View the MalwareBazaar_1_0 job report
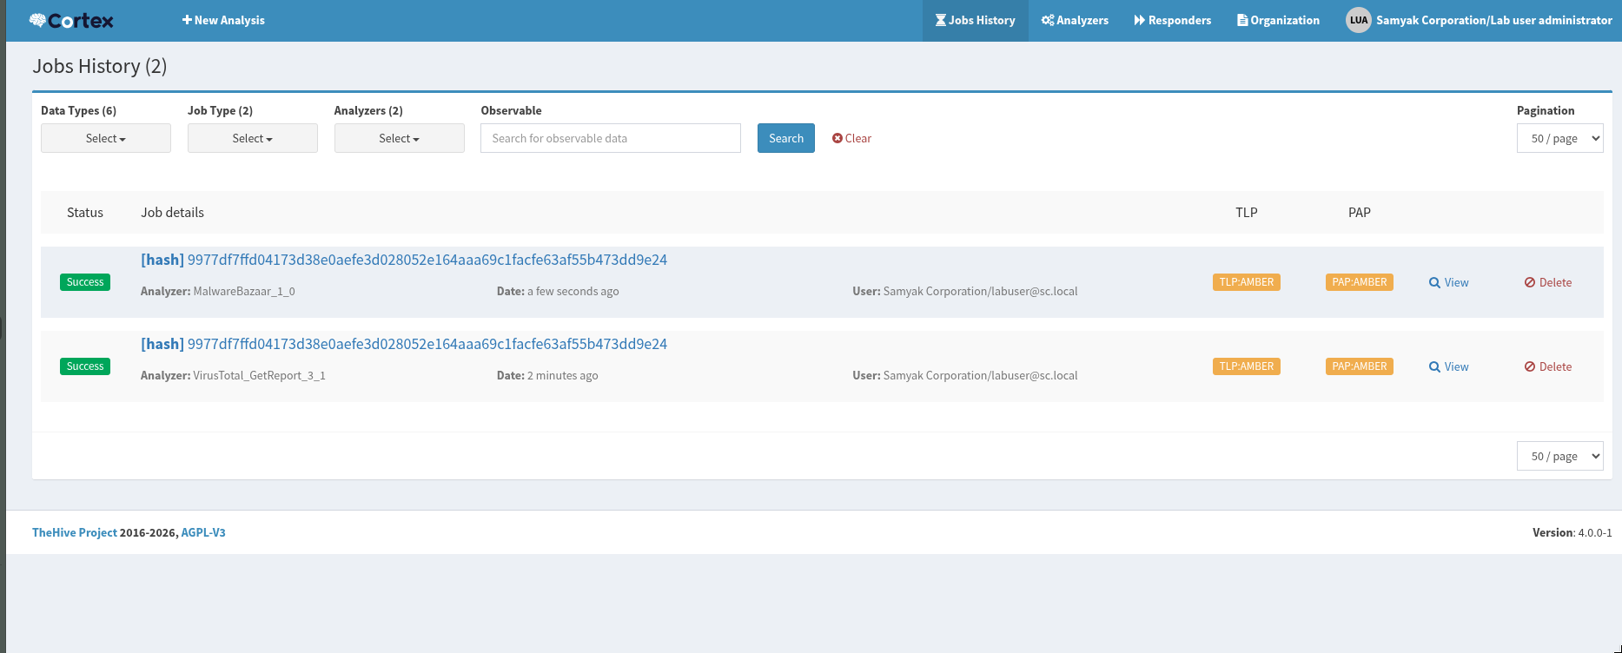 1449,282
